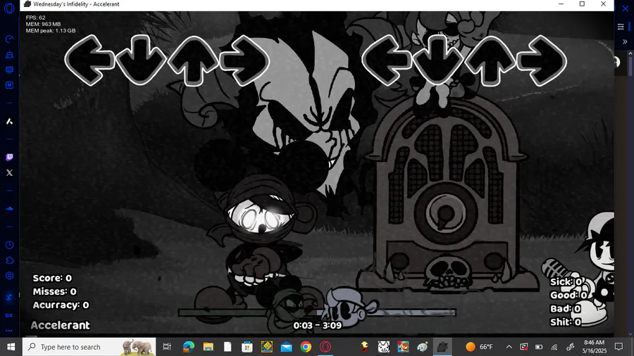
Task: Open the yellow-faced character app on taskbar
Action: click(364, 347)
